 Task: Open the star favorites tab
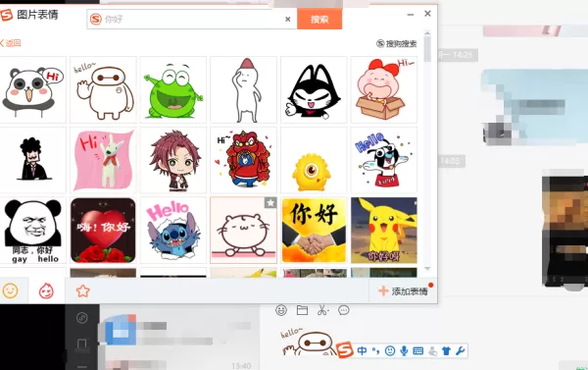point(83,291)
